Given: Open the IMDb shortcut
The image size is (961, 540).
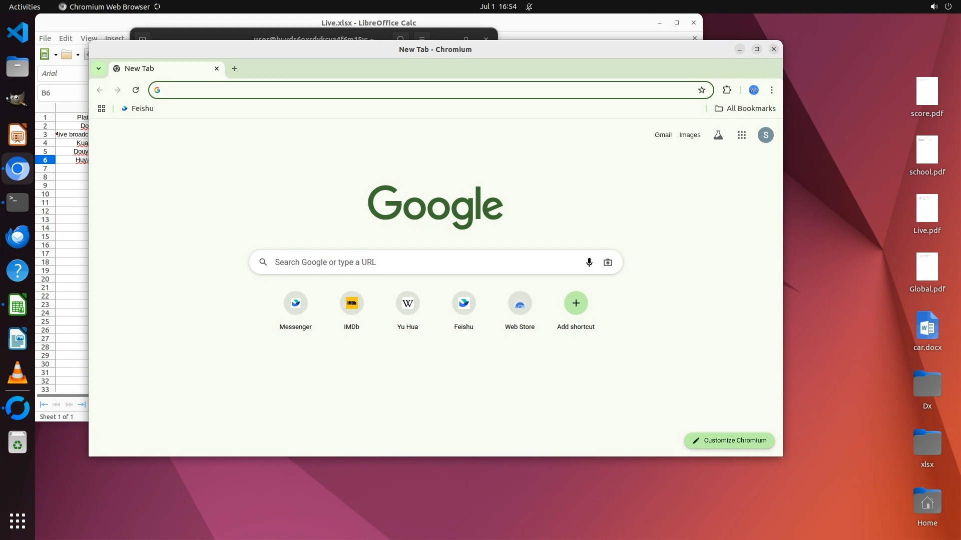Looking at the screenshot, I should click(351, 303).
